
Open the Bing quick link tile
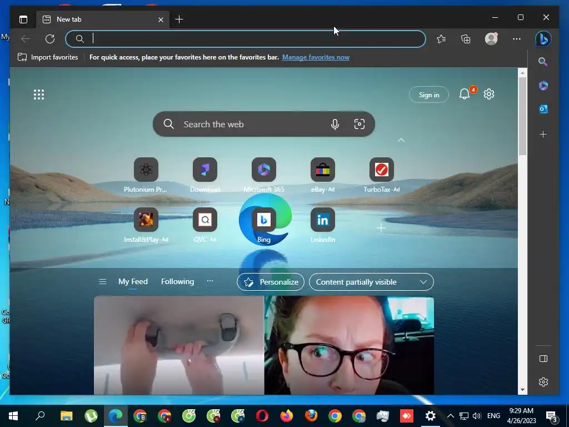pyautogui.click(x=264, y=225)
